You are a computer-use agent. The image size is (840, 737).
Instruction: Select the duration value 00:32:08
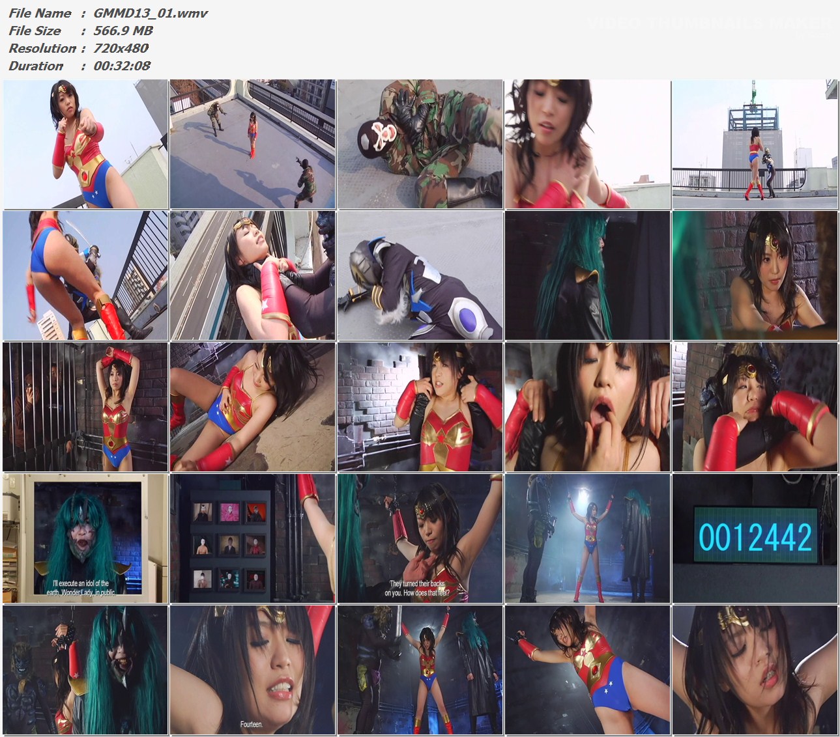(122, 66)
